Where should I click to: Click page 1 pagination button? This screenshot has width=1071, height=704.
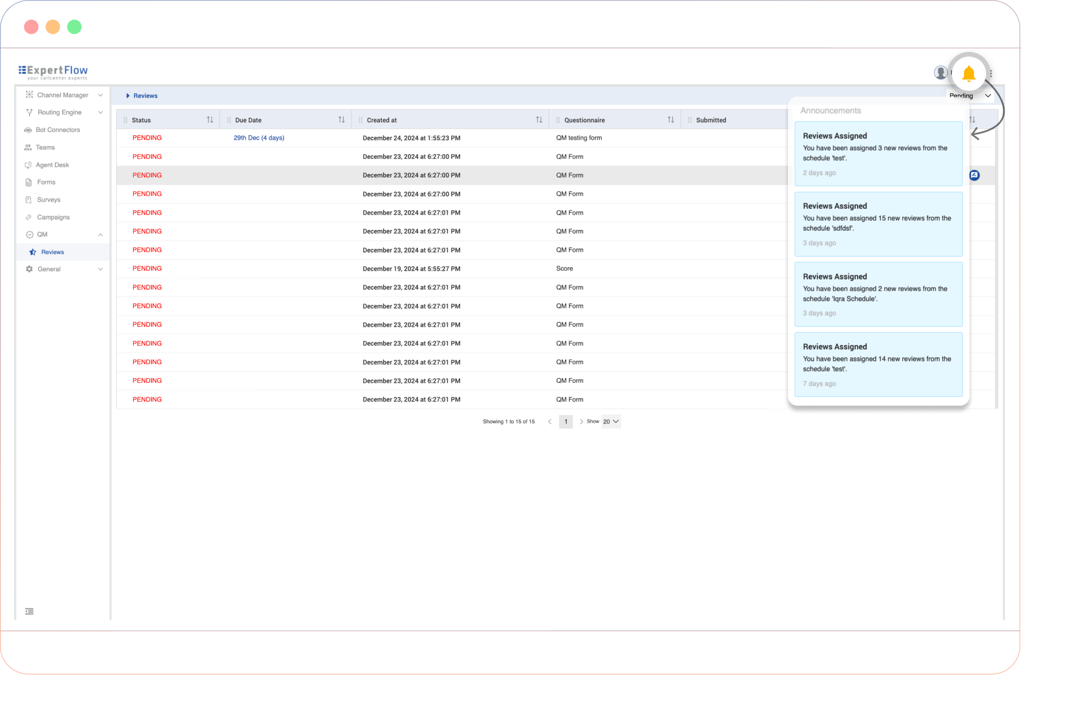pyautogui.click(x=566, y=422)
